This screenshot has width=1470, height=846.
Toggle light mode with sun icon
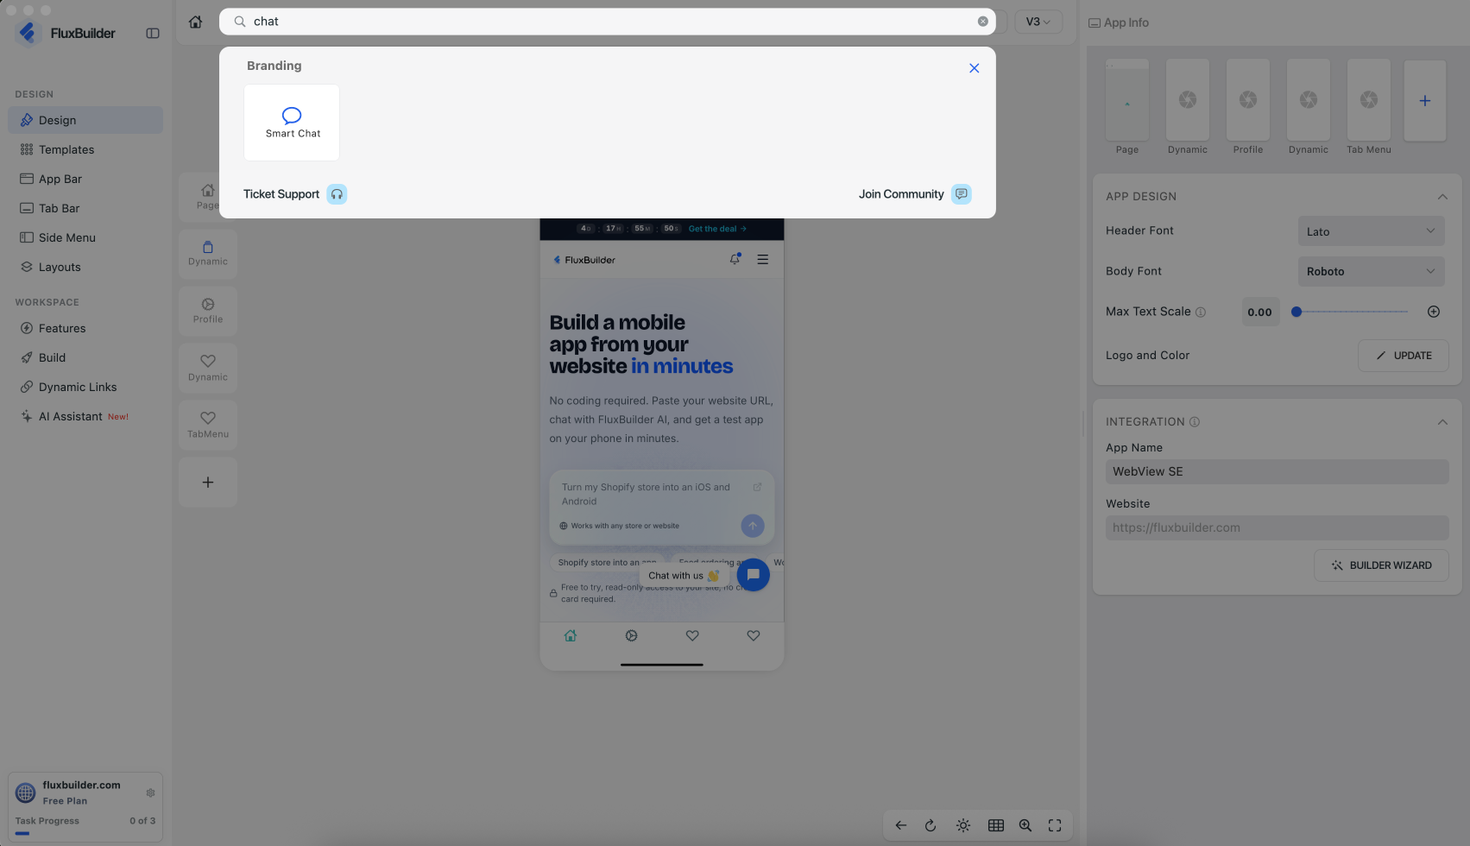963,825
